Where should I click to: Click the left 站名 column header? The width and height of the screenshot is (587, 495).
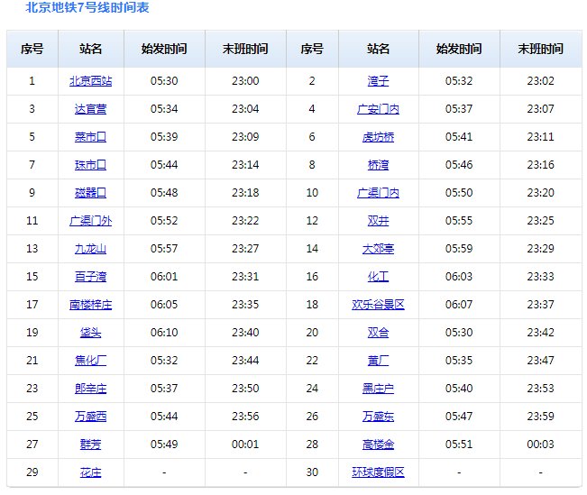point(90,49)
